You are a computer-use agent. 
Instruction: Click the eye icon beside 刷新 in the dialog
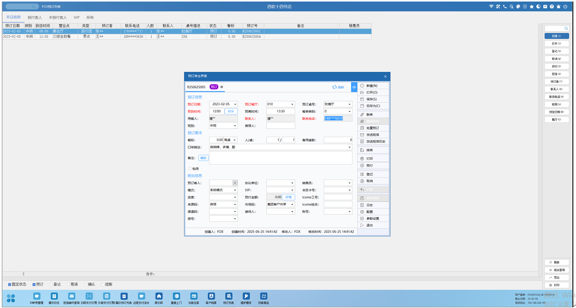(x=354, y=87)
